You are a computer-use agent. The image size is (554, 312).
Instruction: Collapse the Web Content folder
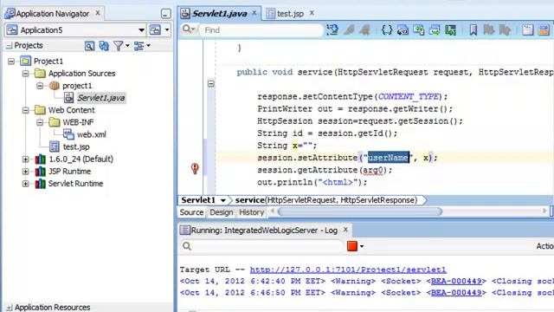pos(25,110)
